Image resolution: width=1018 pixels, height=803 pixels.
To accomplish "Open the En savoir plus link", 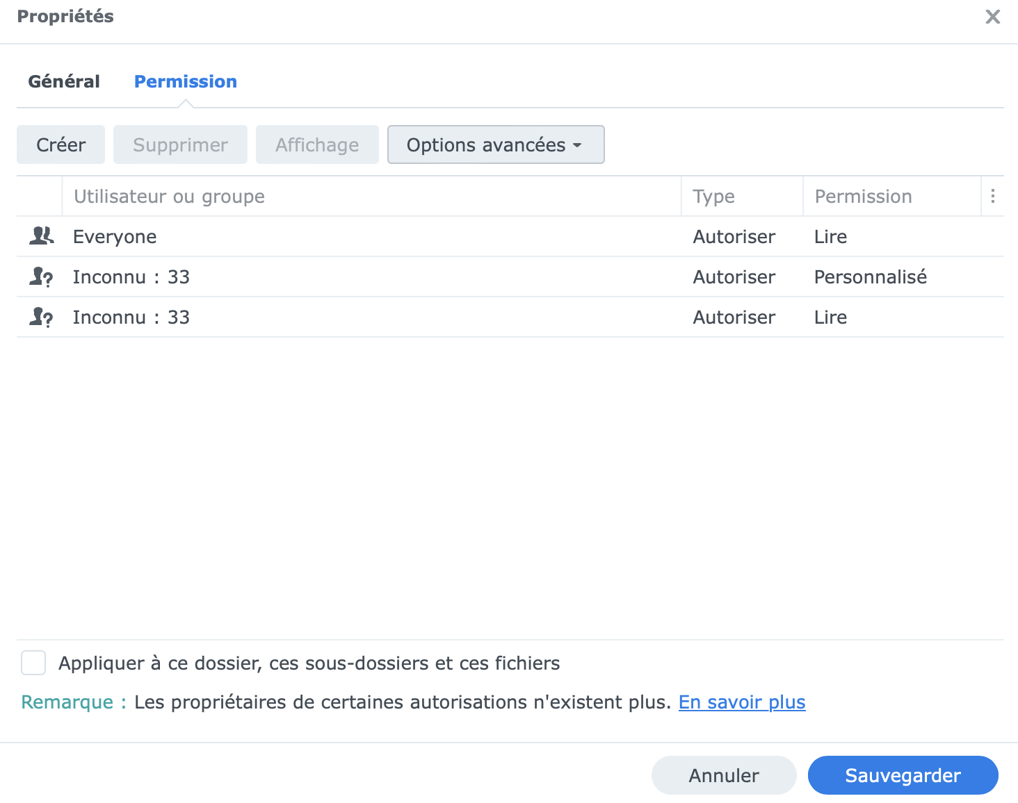I will [x=742, y=702].
